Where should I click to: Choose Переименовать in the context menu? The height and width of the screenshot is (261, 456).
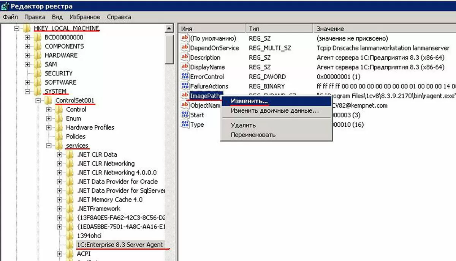(x=276, y=135)
